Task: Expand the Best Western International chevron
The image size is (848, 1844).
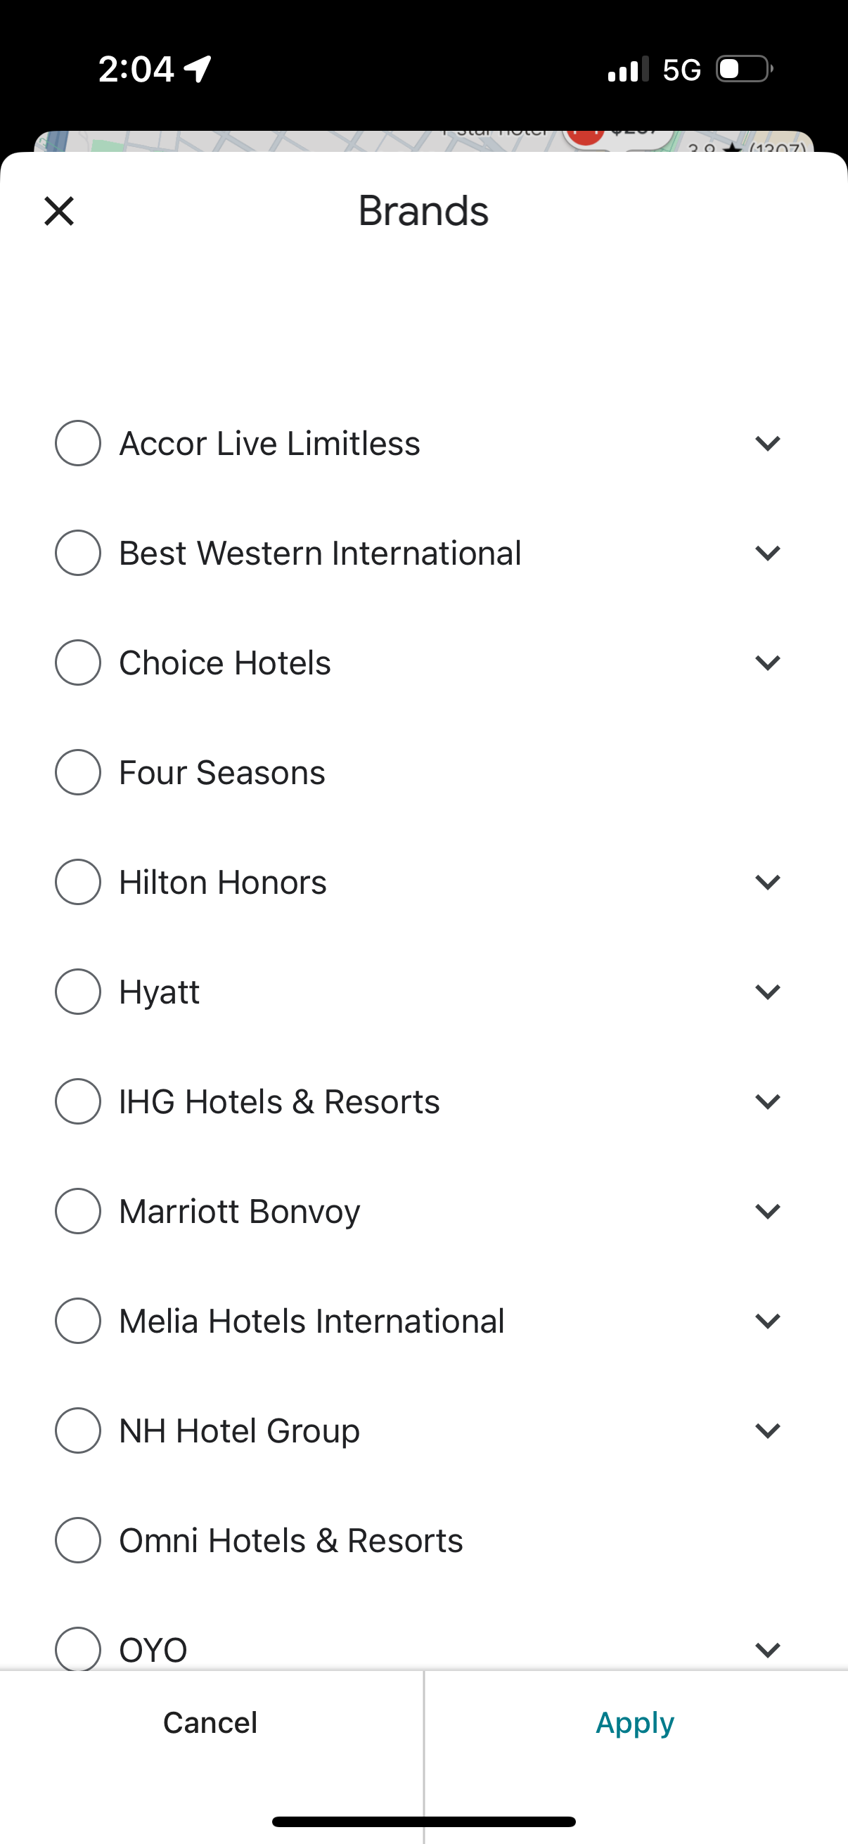Action: [767, 553]
